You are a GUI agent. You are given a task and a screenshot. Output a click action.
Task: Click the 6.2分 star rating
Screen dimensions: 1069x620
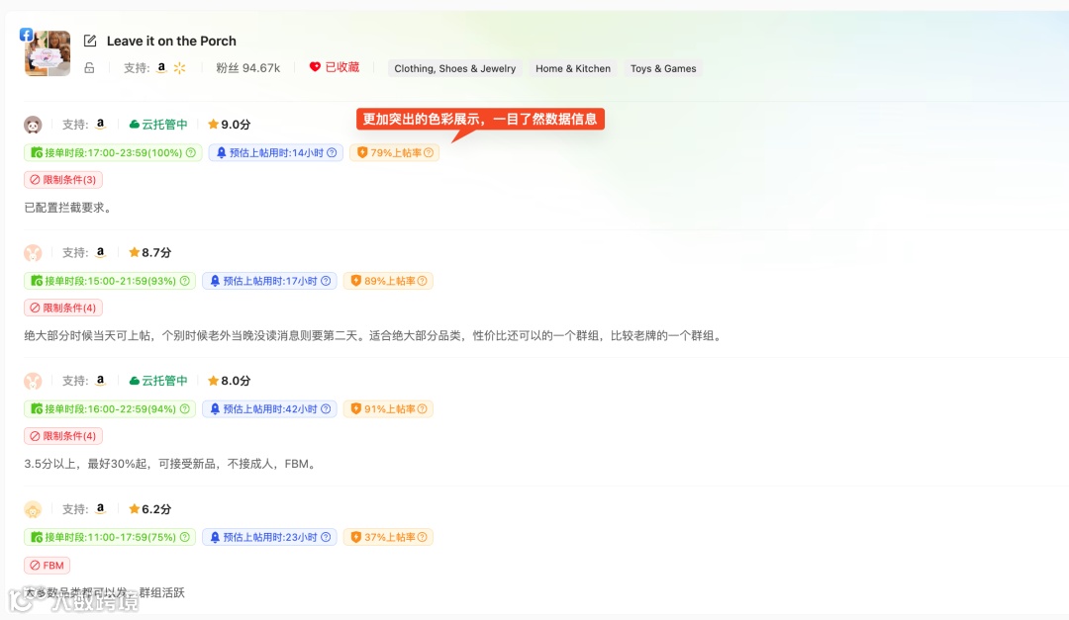click(150, 509)
